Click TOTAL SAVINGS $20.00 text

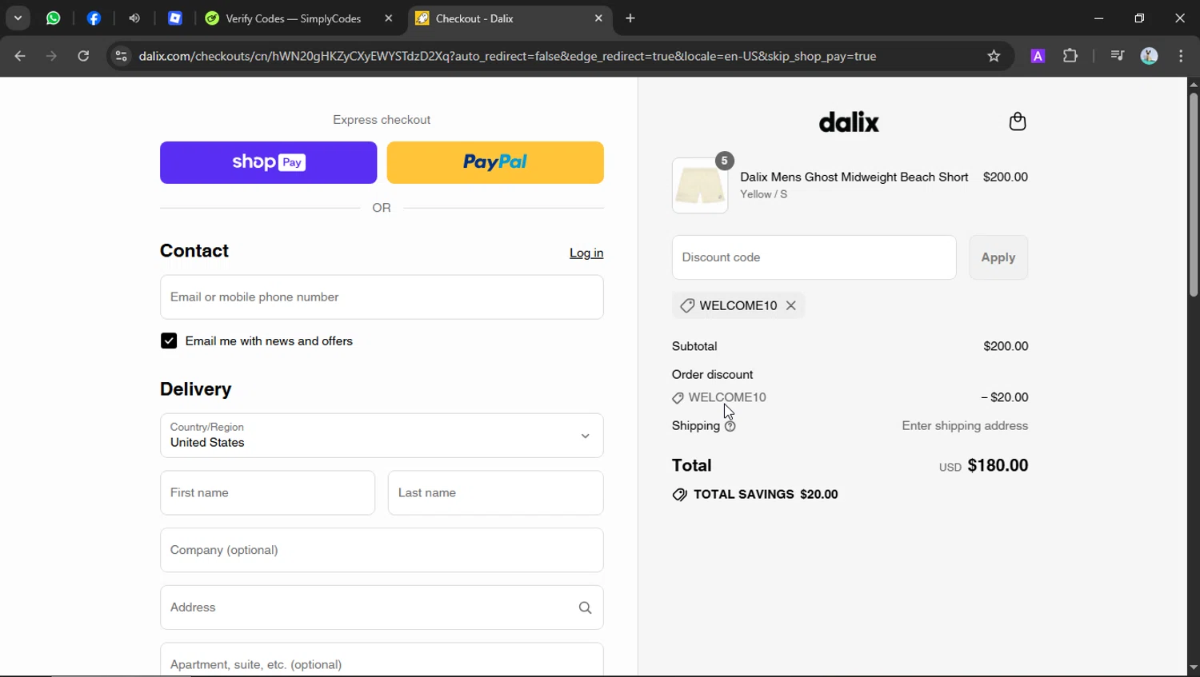click(x=766, y=494)
